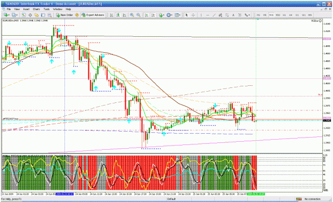
Task: Open the View menu
Action: (x=17, y=10)
